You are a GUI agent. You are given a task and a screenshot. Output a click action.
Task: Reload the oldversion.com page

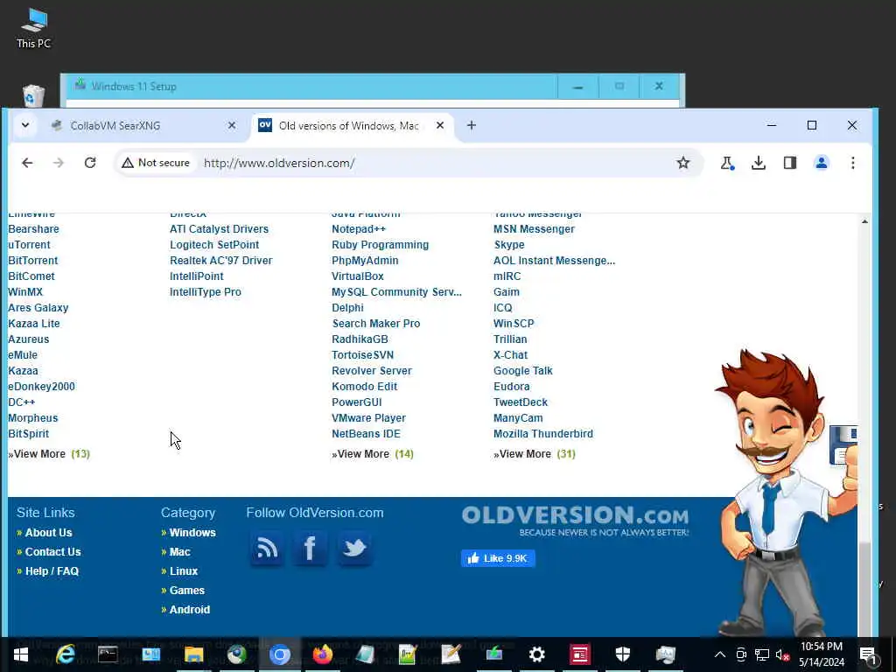(x=90, y=163)
